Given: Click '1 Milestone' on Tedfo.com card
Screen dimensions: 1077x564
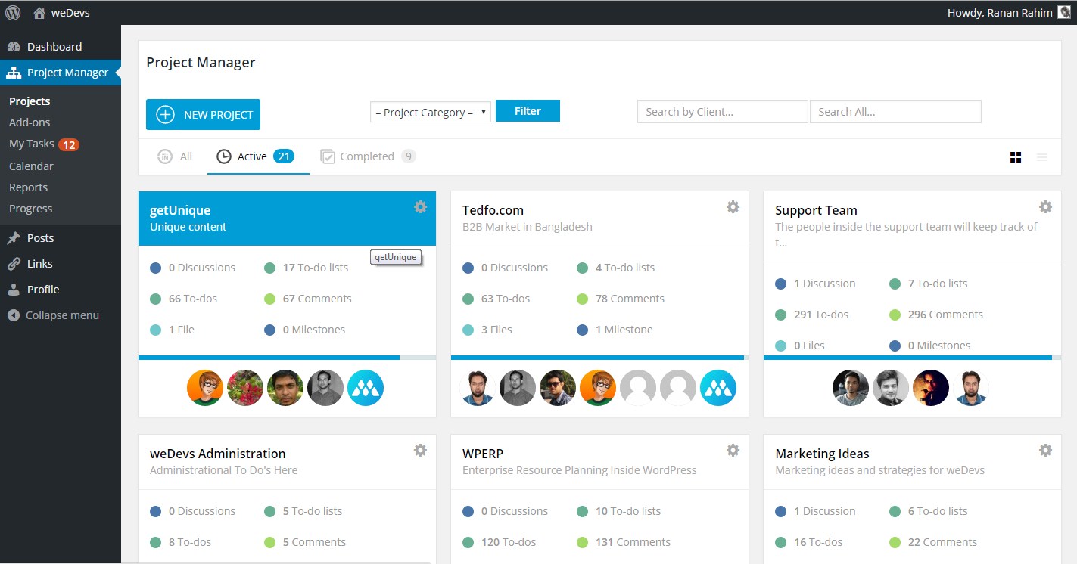Looking at the screenshot, I should point(615,330).
